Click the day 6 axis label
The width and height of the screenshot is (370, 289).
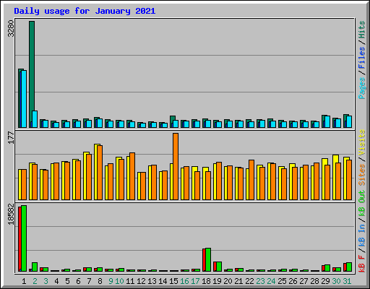[78, 281]
